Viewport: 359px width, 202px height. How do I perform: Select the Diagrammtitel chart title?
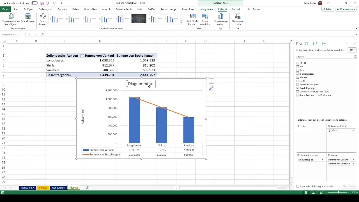[x=141, y=84]
